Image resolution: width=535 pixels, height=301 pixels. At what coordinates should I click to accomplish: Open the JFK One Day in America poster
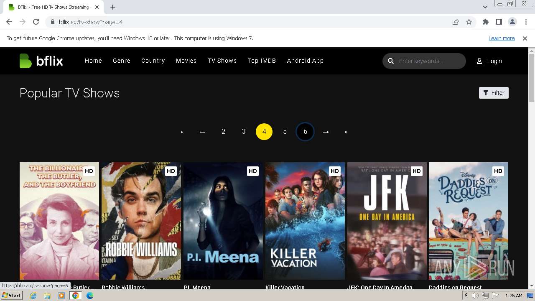pos(387,221)
